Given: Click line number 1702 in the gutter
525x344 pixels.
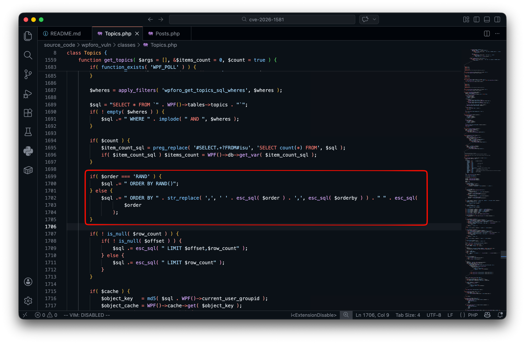Looking at the screenshot, I should click(51, 198).
